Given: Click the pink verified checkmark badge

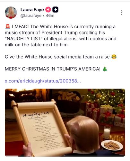Looking at the screenshot, I should tap(48, 10).
